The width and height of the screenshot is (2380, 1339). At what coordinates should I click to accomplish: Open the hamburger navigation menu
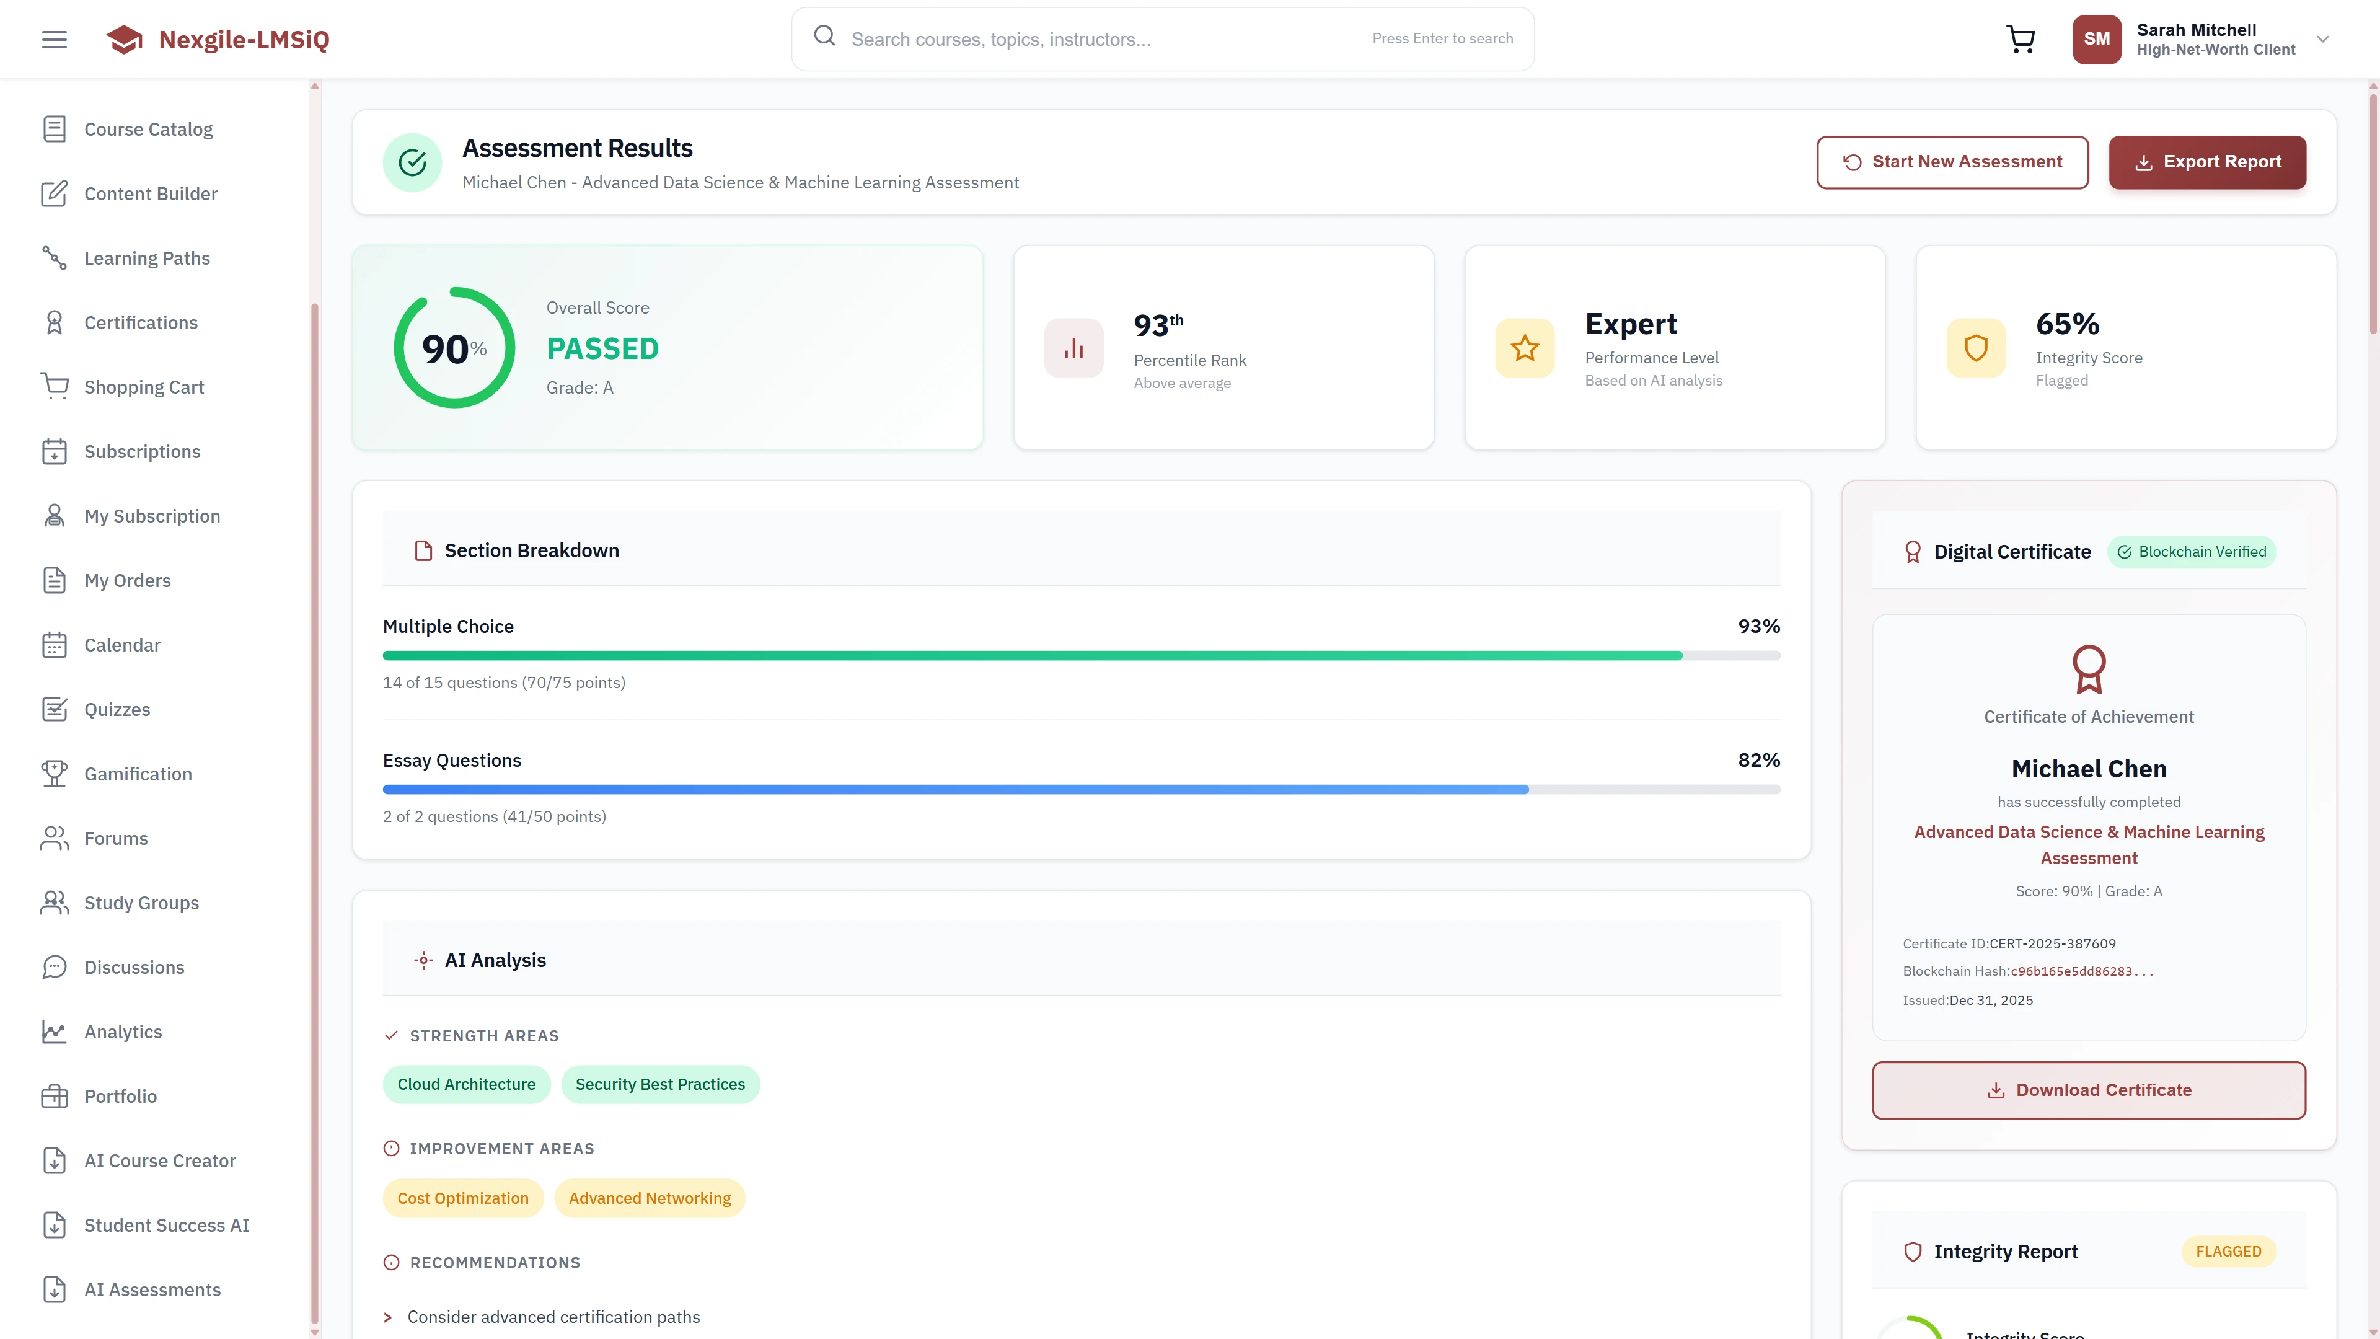pyautogui.click(x=53, y=39)
